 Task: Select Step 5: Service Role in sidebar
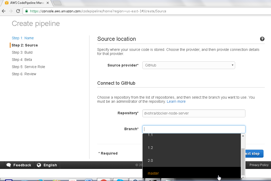click(28, 67)
